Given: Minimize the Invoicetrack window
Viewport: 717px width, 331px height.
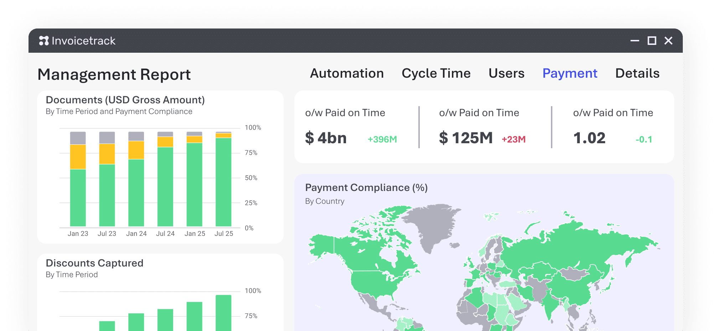Looking at the screenshot, I should pos(635,41).
